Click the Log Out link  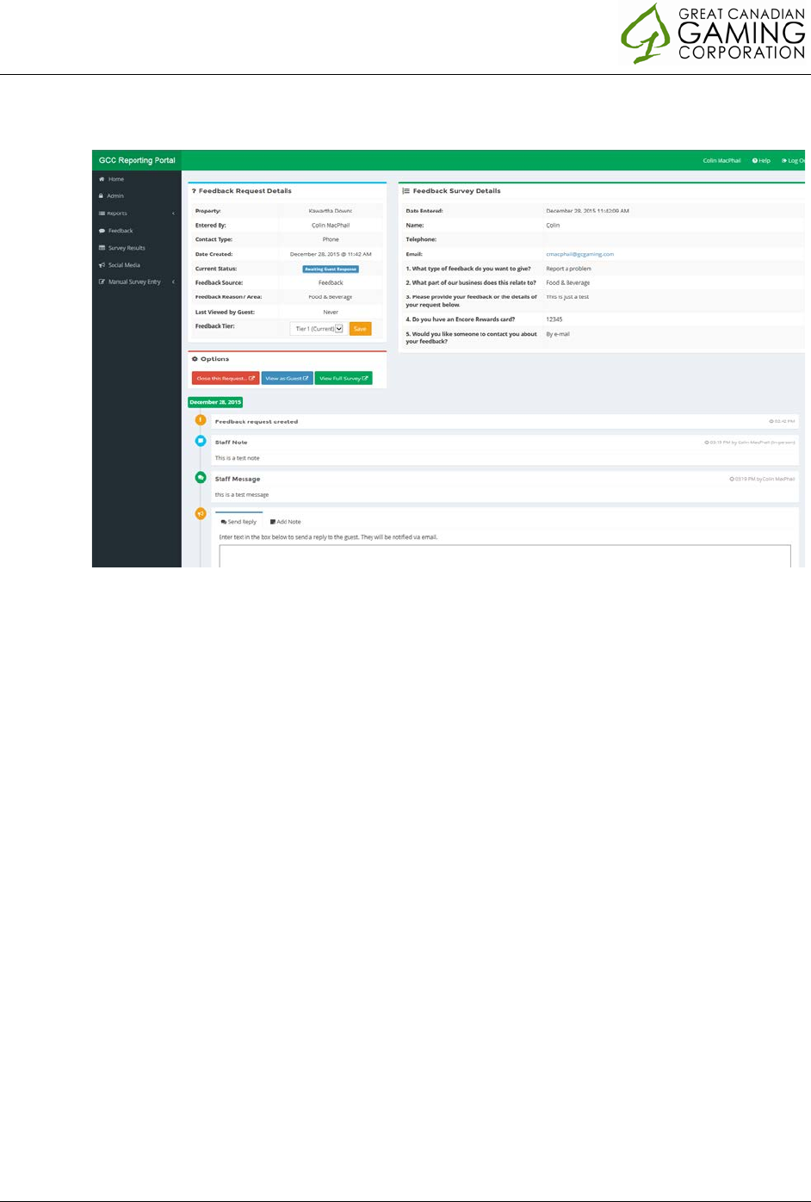pyautogui.click(x=793, y=160)
